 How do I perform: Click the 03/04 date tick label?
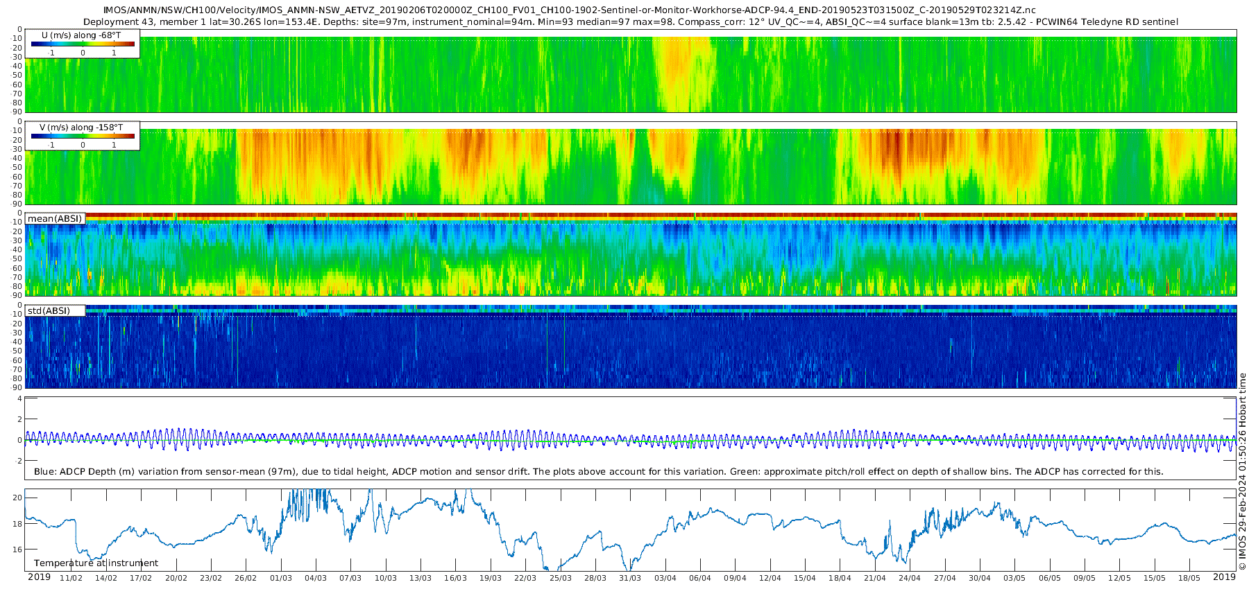click(665, 578)
